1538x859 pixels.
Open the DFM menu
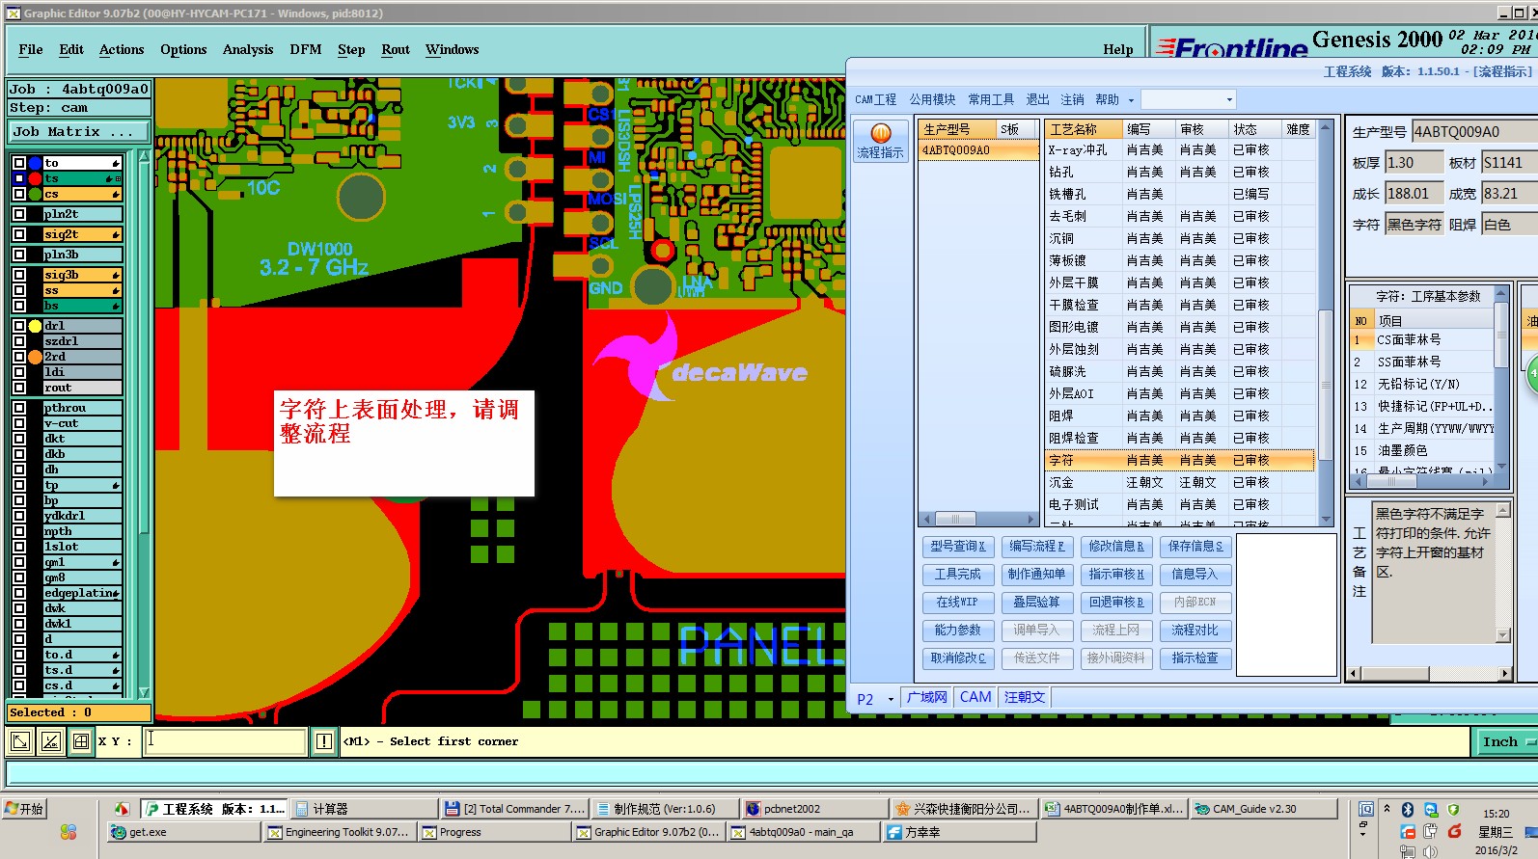306,49
